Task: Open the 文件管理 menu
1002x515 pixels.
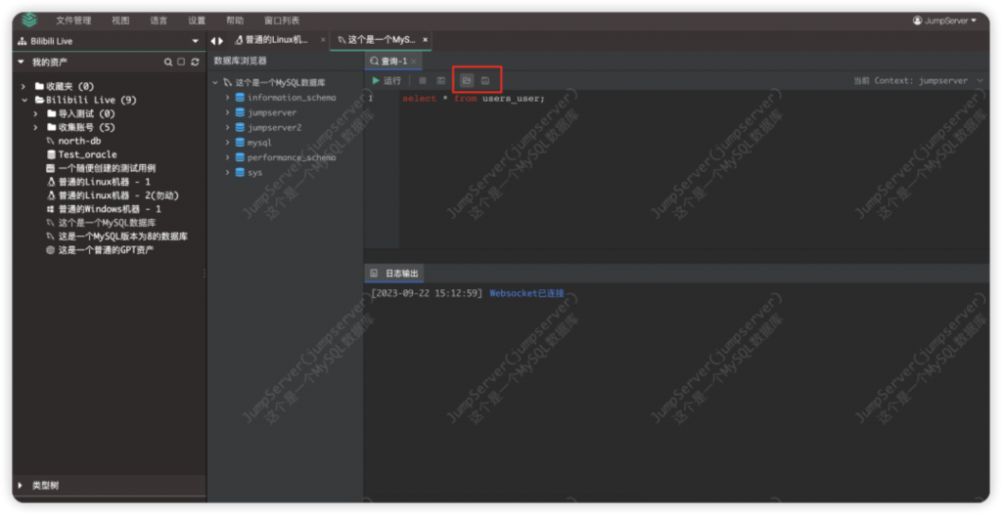Action: pyautogui.click(x=73, y=21)
